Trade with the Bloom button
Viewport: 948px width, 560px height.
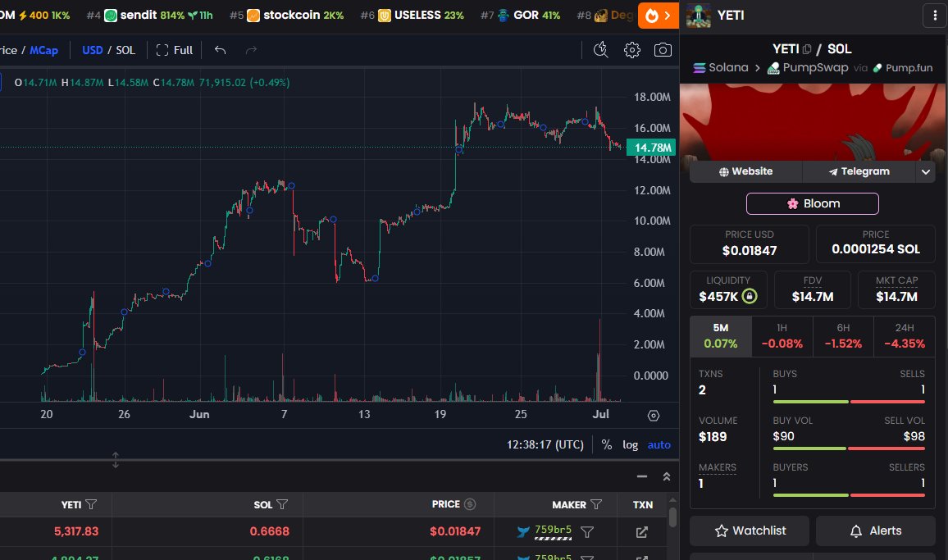[x=813, y=204]
